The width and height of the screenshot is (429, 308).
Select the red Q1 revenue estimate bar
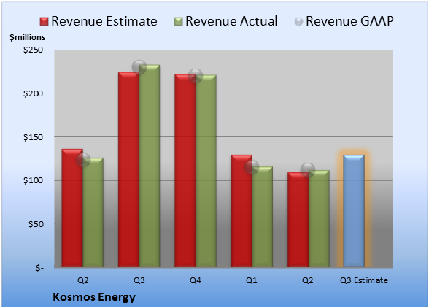pos(241,211)
